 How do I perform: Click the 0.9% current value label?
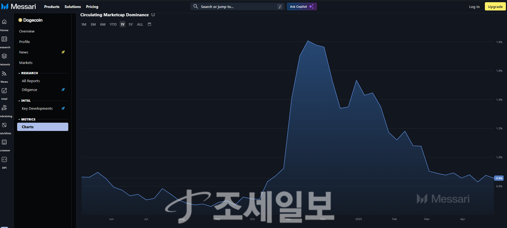(499, 178)
